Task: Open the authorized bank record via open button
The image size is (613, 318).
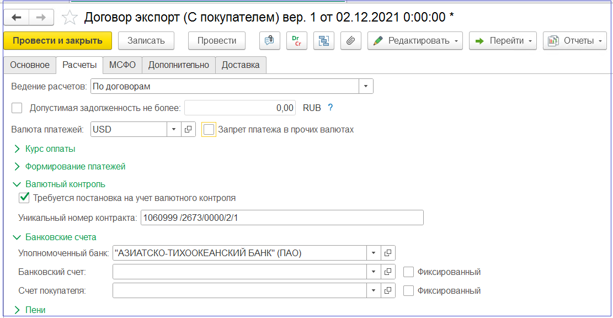Action: 388,253
